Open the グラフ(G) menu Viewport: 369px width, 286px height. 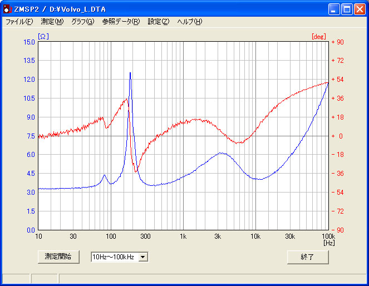(82, 22)
